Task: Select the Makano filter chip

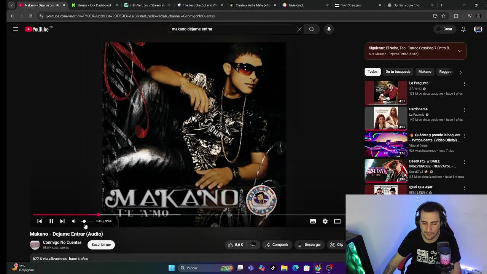Action: click(x=425, y=72)
